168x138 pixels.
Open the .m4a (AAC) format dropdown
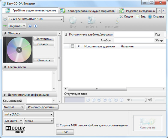click(28, 114)
